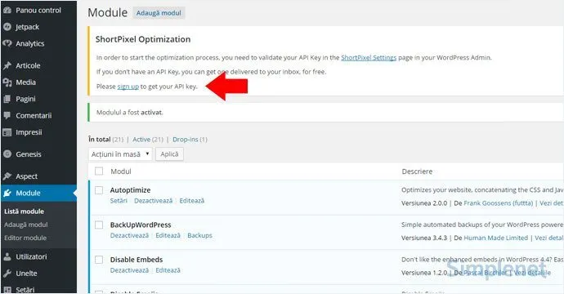Click the Aspect paintbrush icon
564x294 pixels.
coord(7,176)
